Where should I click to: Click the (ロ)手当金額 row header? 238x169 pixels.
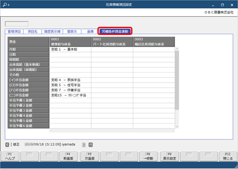pyautogui.click(x=28, y=85)
